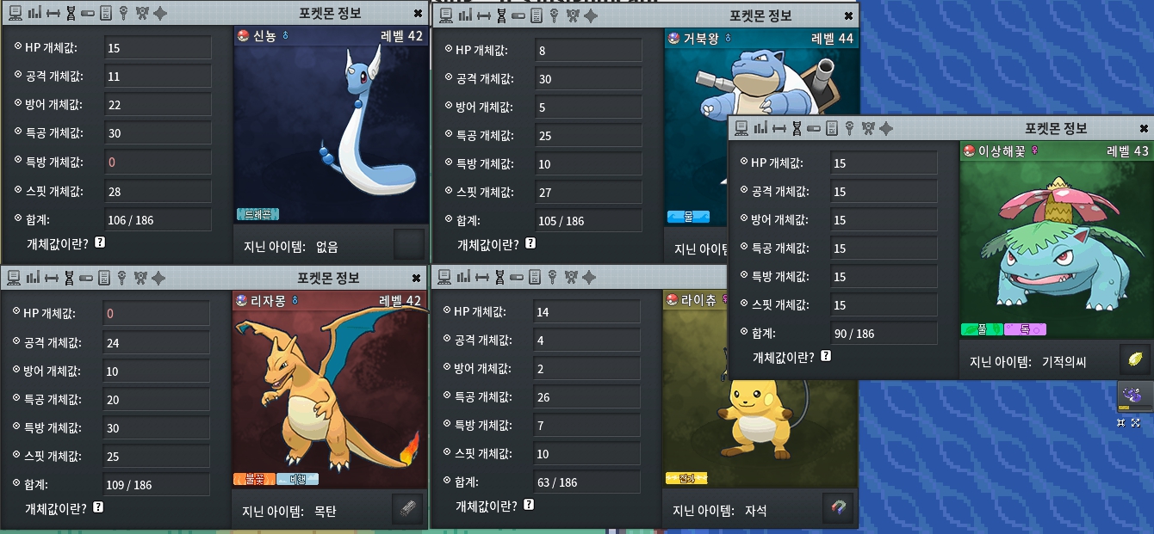Image resolution: width=1154 pixels, height=534 pixels.
Task: Select the key-shaped icon in 리자몽 window
Action: click(x=122, y=278)
